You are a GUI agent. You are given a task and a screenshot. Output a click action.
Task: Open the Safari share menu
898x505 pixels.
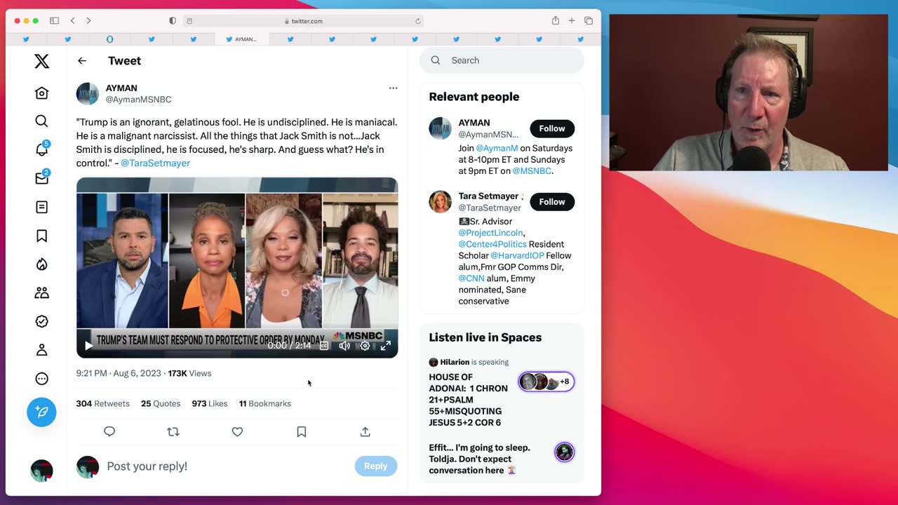pos(556,21)
